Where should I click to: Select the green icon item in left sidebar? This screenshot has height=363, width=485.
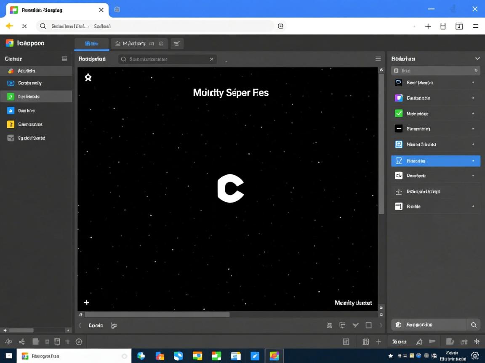11,97
